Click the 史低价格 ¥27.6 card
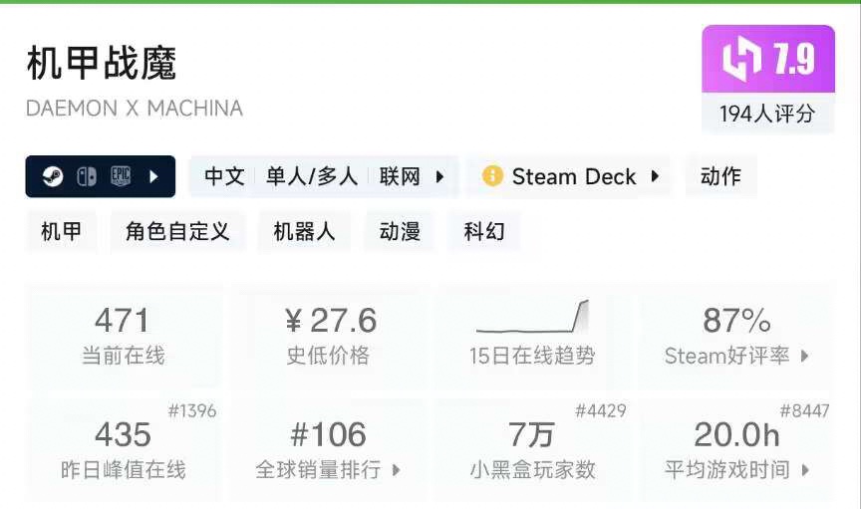This screenshot has height=509, width=861. pos(328,334)
